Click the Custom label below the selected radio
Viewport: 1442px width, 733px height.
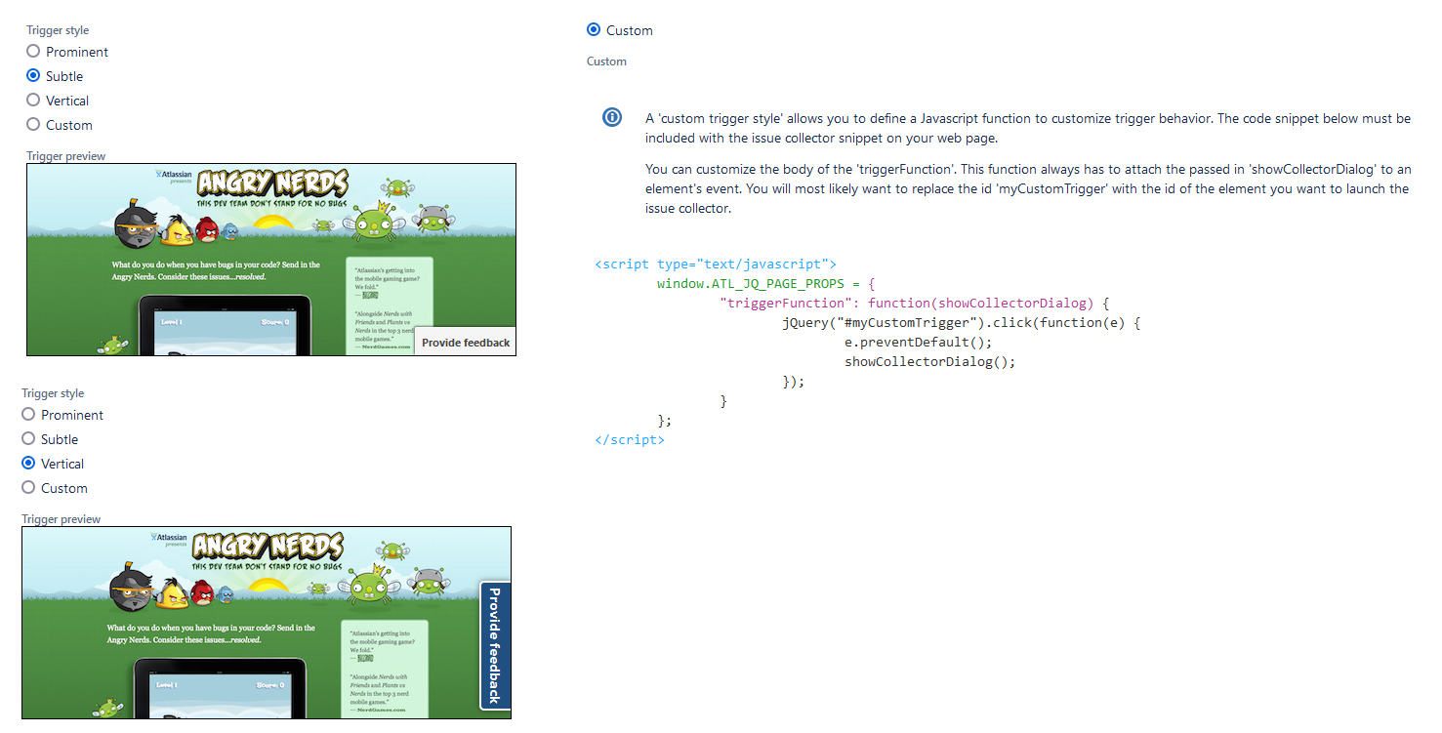606,61
